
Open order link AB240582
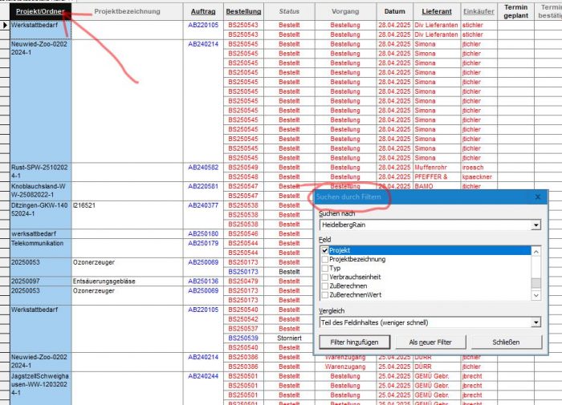pos(203,167)
